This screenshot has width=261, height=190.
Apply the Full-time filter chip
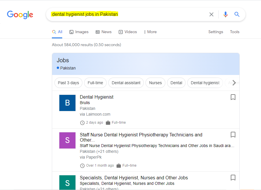[95, 83]
